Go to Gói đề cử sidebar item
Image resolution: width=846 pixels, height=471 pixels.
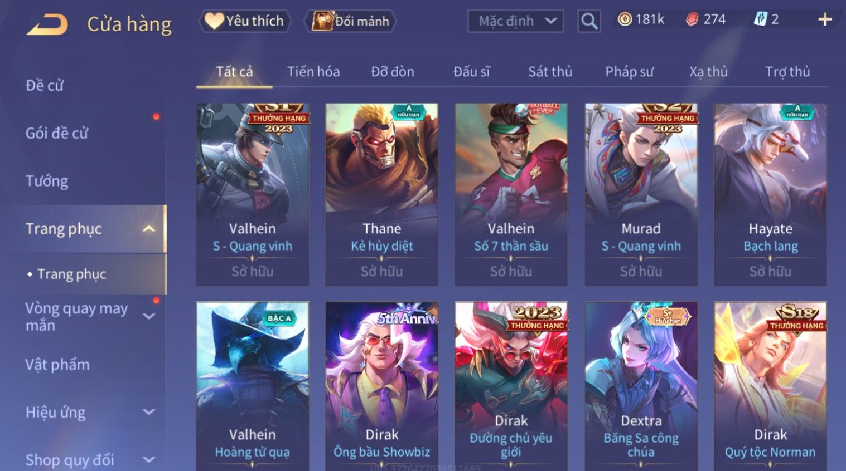57,133
